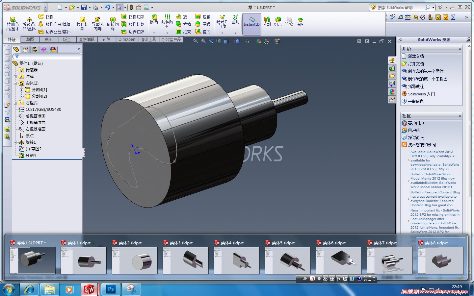The width and height of the screenshot is (474, 296).
Task: Switch to the 评估 tab
Action: (106, 39)
